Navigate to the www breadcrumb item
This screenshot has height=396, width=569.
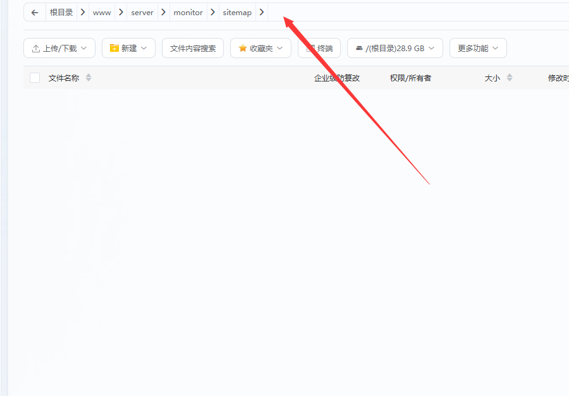[x=101, y=12]
